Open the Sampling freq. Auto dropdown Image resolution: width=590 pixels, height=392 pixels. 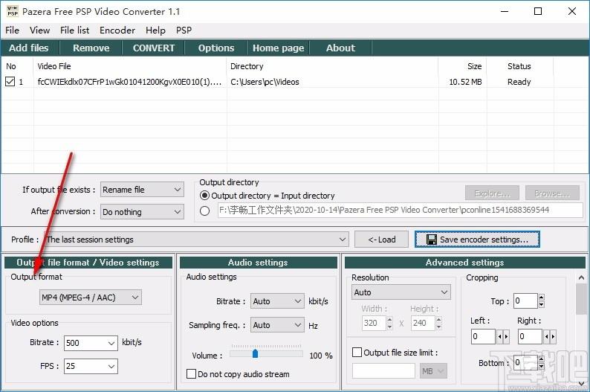pos(277,325)
